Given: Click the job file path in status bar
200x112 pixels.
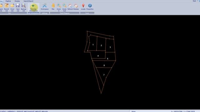Looking at the screenshot, I should pyautogui.click(x=24, y=111).
